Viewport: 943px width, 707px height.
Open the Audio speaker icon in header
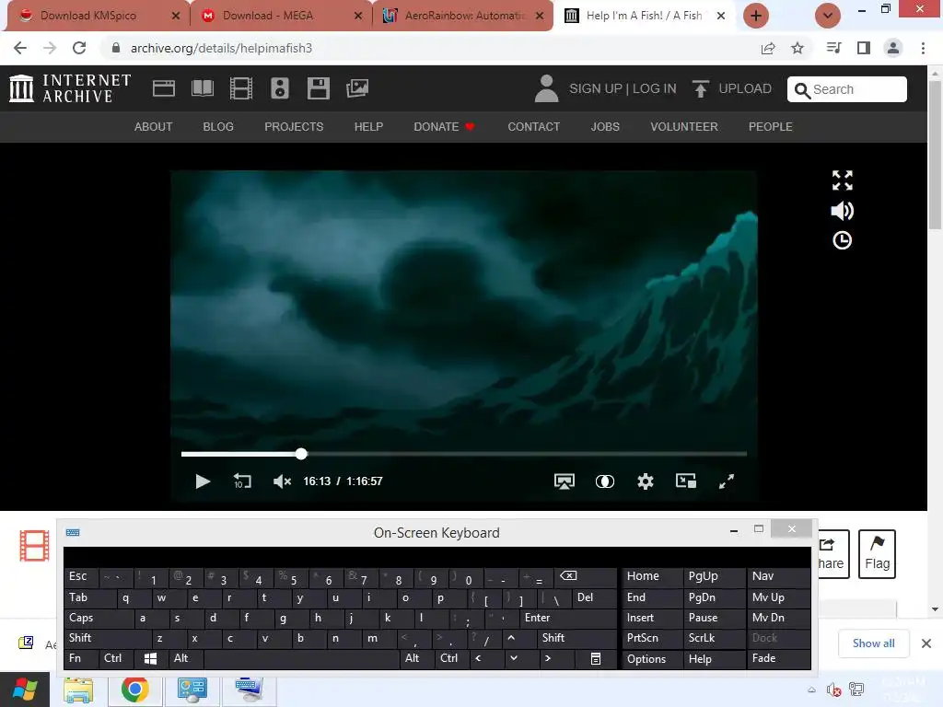280,88
